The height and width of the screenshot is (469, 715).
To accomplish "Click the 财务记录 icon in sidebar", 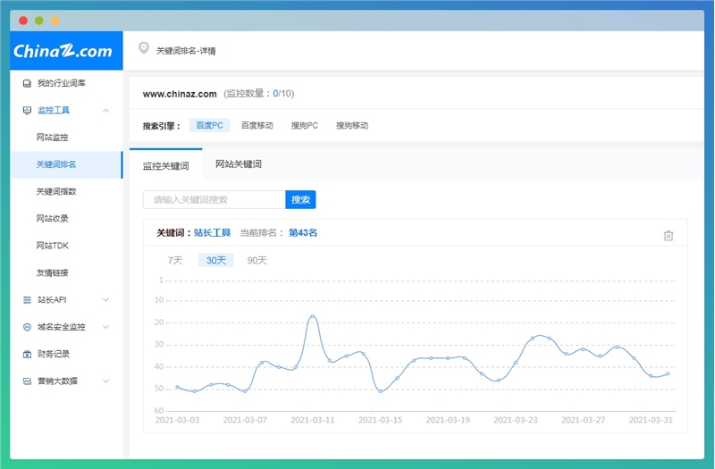I will tap(27, 354).
